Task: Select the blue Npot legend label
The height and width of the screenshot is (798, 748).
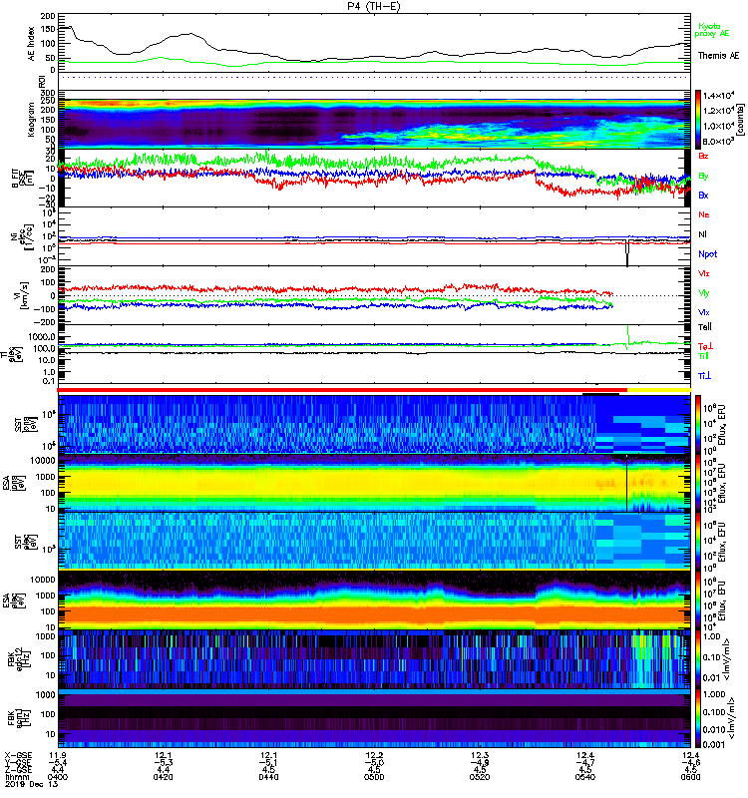Action: click(707, 254)
